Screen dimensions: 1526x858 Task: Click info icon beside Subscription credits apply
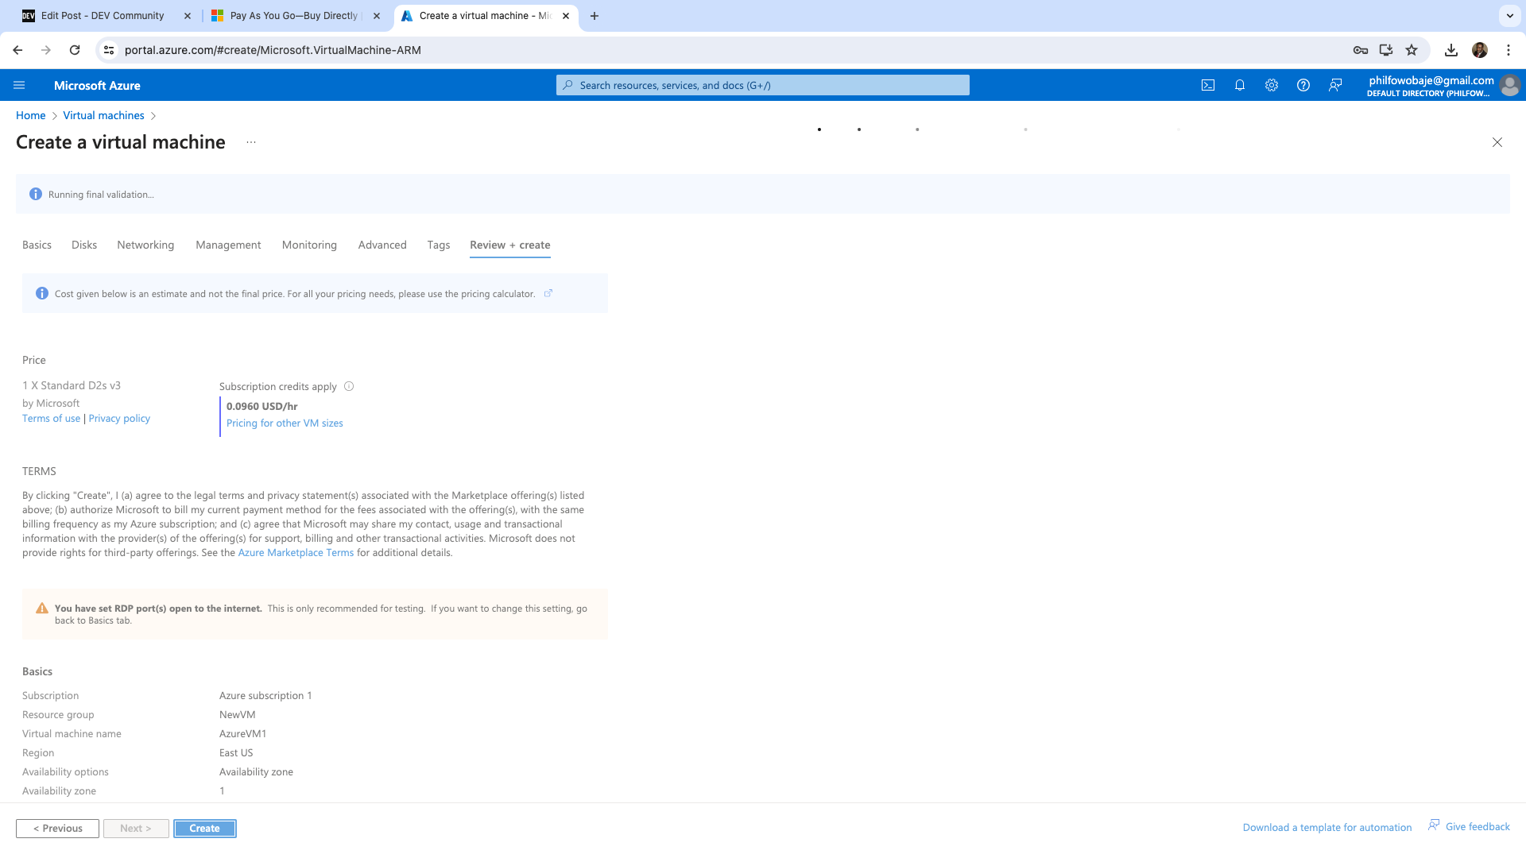pyautogui.click(x=349, y=387)
